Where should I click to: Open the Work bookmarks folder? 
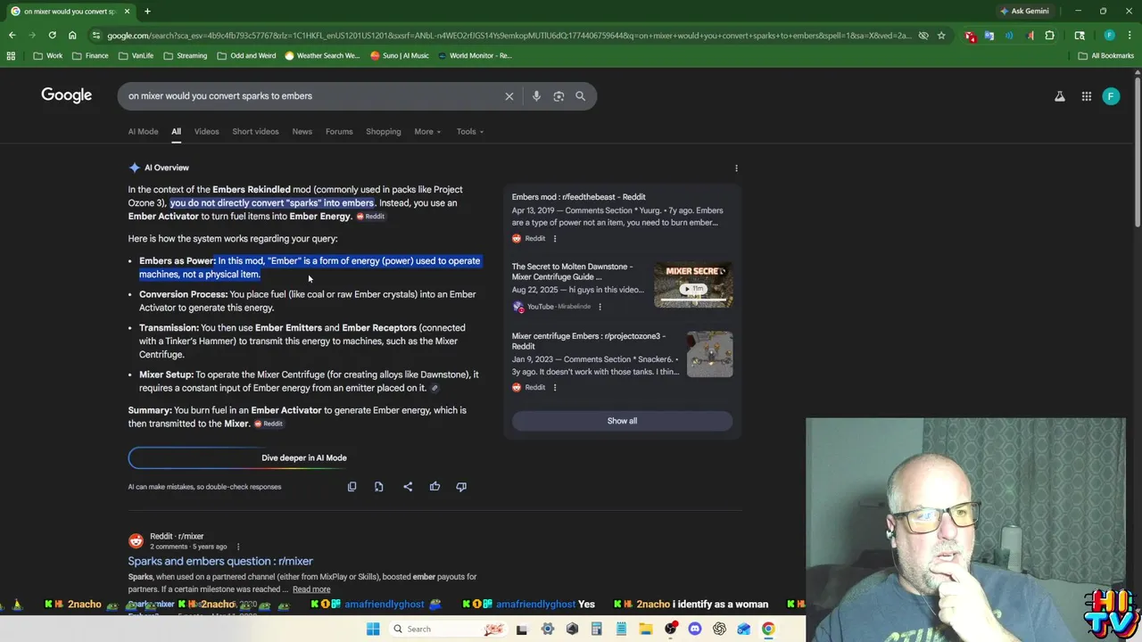click(48, 55)
